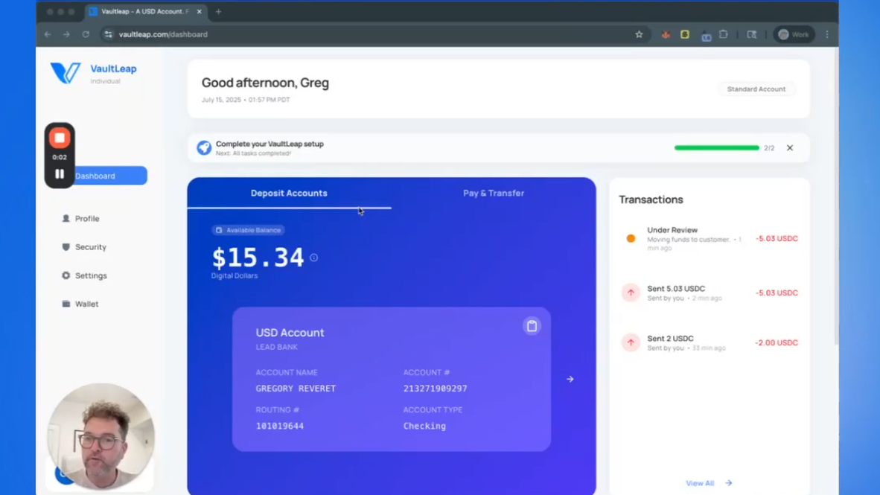Switch to Deposit Accounts tab
The width and height of the screenshot is (880, 495).
click(289, 193)
